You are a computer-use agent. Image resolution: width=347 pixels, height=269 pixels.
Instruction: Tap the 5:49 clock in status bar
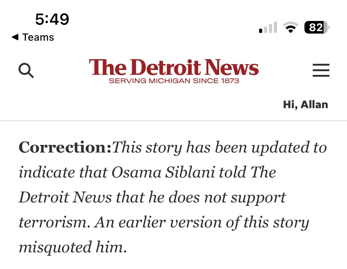pyautogui.click(x=52, y=19)
